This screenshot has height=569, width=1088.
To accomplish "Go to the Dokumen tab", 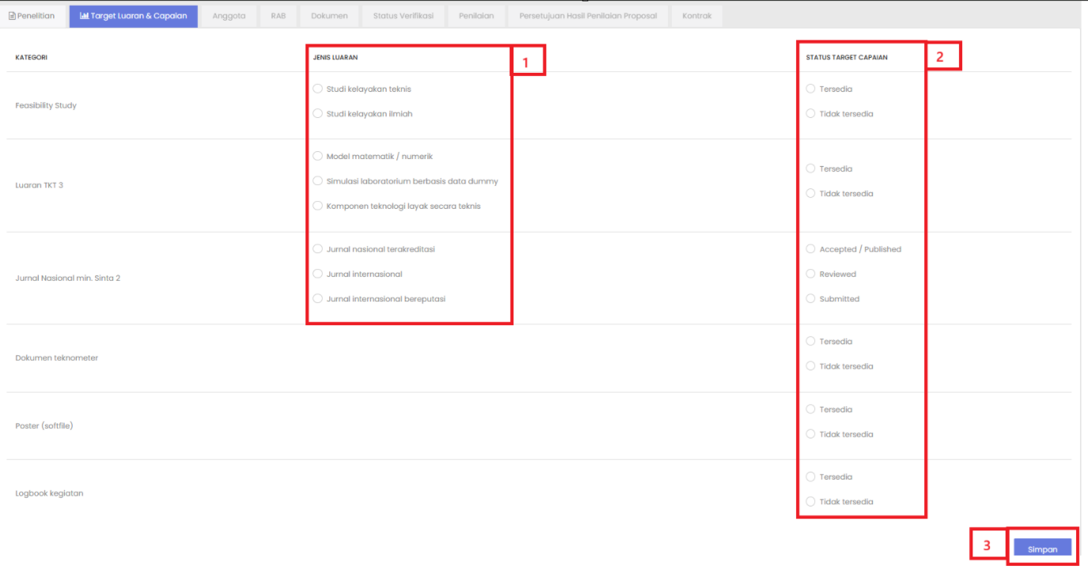I will 329,16.
